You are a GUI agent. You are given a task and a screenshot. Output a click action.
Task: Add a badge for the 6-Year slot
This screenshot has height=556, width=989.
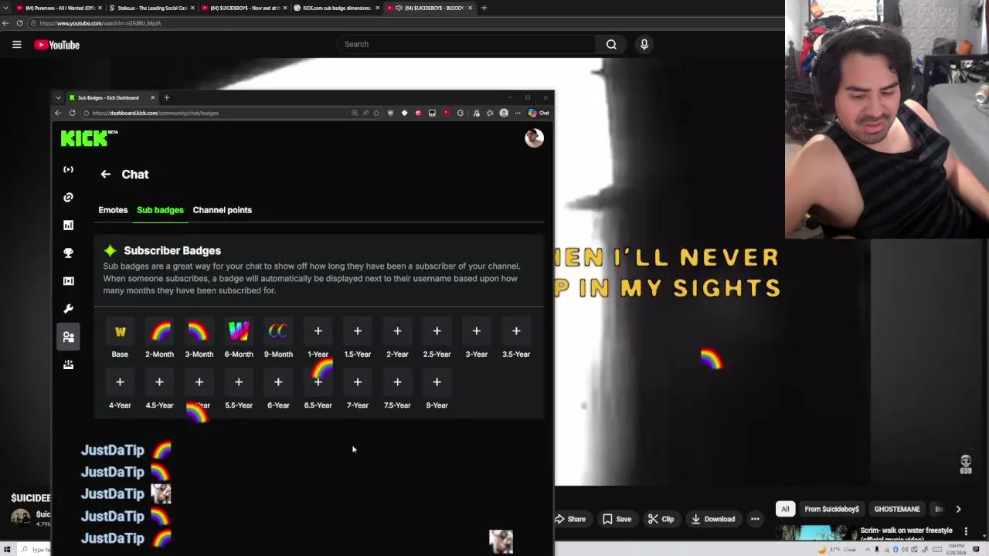click(x=278, y=382)
